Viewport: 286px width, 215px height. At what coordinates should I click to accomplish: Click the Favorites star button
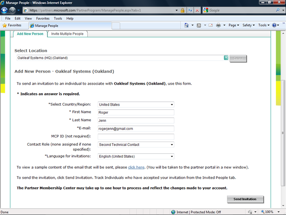point(12,26)
